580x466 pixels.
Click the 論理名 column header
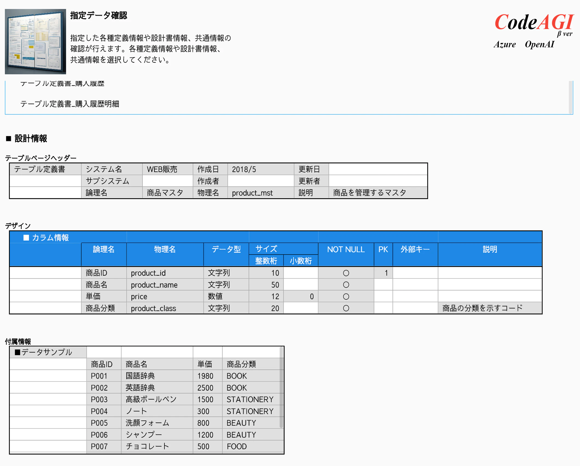click(104, 254)
